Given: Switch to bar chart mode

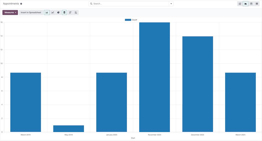Looking at the screenshot, I should point(47,12).
